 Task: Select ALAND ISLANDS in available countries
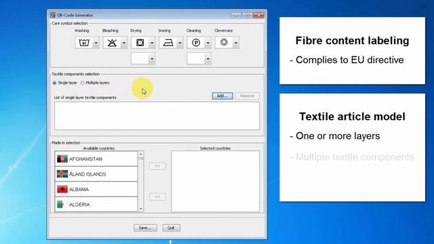pos(96,174)
